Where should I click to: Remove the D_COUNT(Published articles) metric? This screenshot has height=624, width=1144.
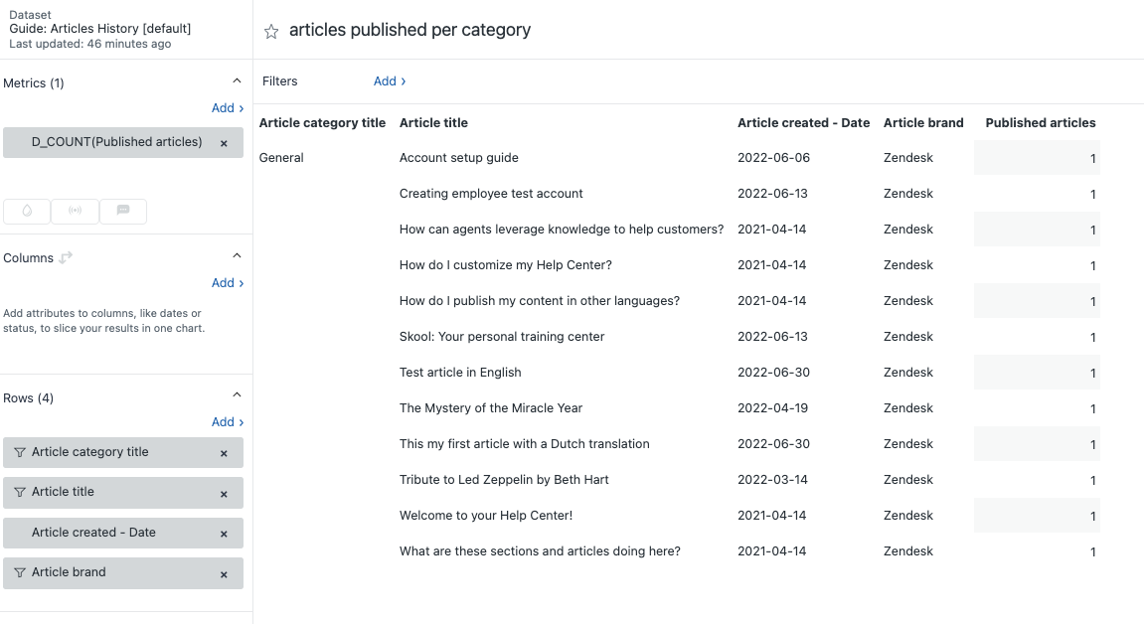(x=224, y=143)
